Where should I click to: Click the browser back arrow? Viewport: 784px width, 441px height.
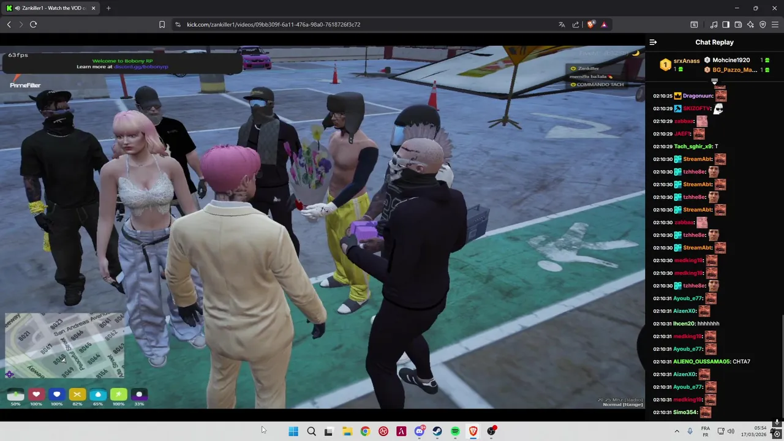click(9, 24)
